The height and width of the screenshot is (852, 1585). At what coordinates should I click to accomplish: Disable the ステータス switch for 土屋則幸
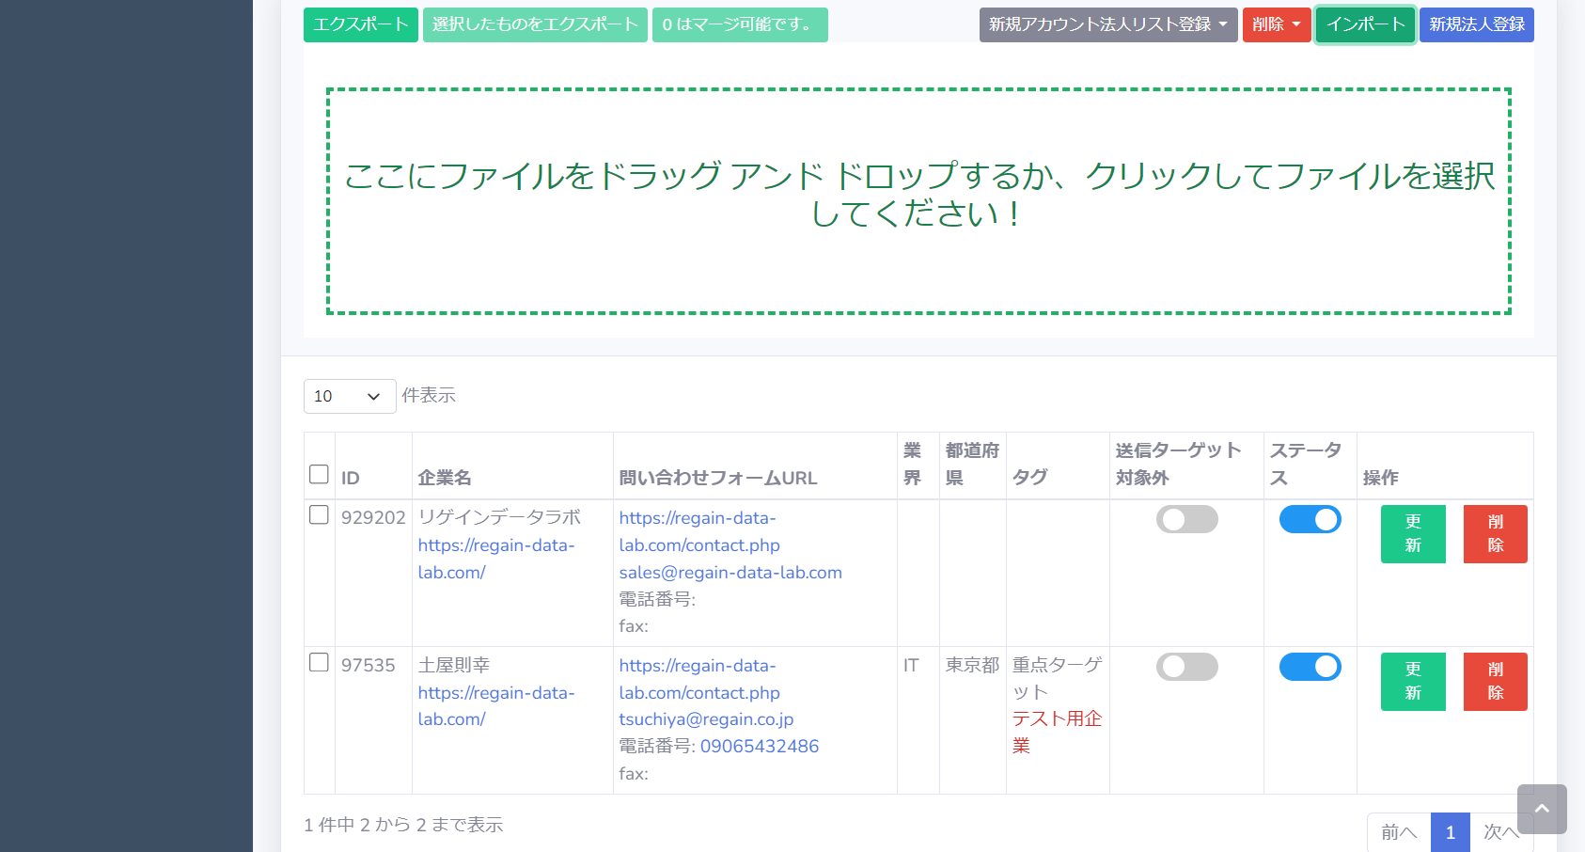pos(1310,667)
